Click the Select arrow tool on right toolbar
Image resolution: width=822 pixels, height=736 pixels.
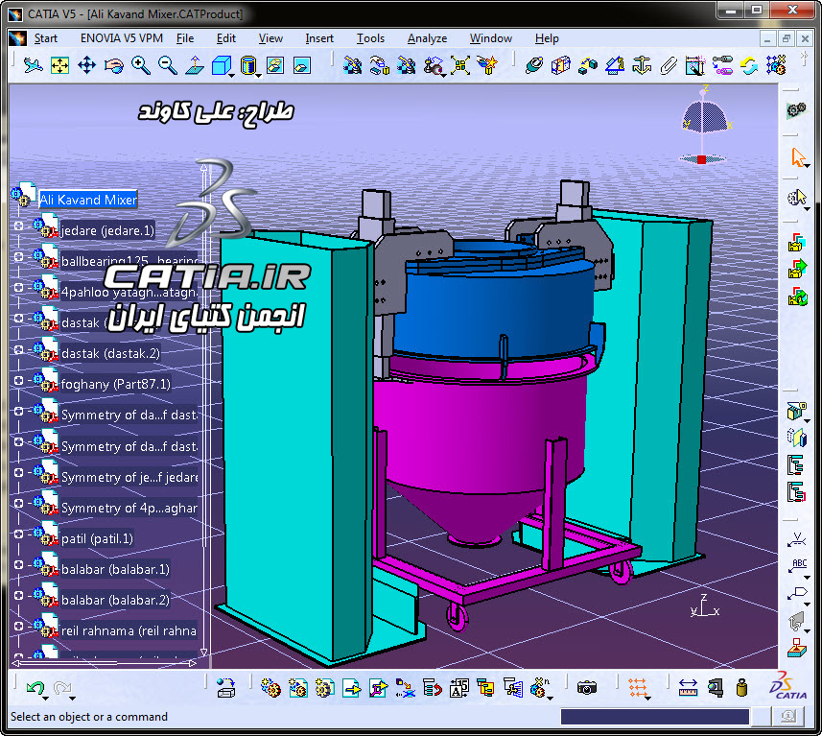[x=797, y=156]
